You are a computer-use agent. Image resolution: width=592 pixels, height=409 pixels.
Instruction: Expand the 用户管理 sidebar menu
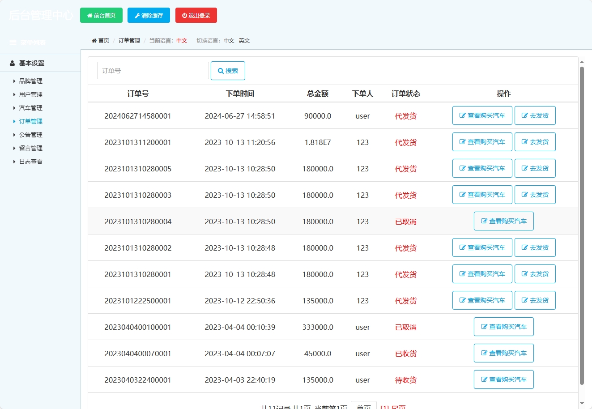30,94
